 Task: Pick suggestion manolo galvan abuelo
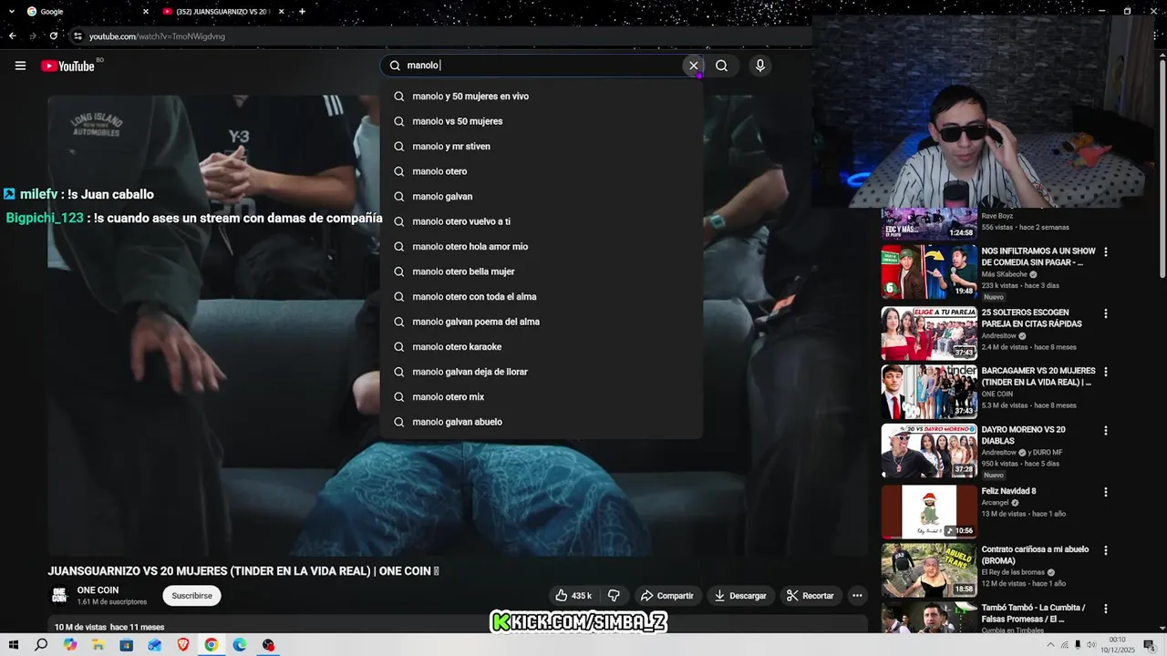click(542, 422)
